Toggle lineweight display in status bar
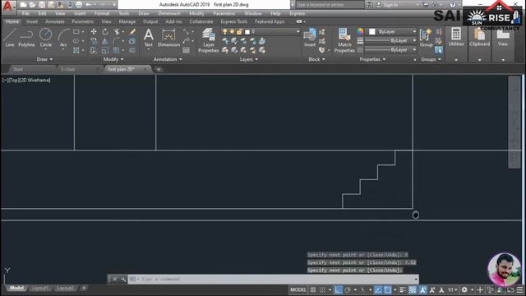This screenshot has height=296, width=526. point(403,289)
